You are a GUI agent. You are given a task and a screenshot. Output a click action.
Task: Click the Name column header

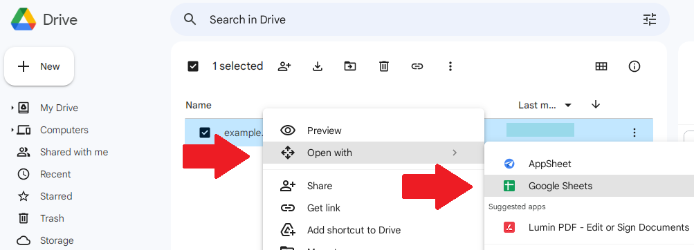point(199,105)
